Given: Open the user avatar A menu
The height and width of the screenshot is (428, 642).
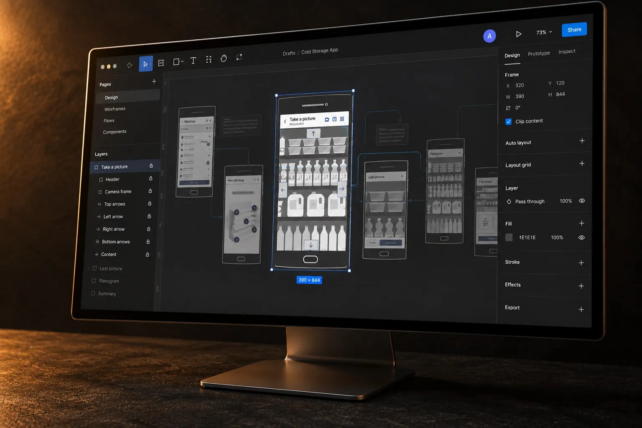Looking at the screenshot, I should point(489,36).
